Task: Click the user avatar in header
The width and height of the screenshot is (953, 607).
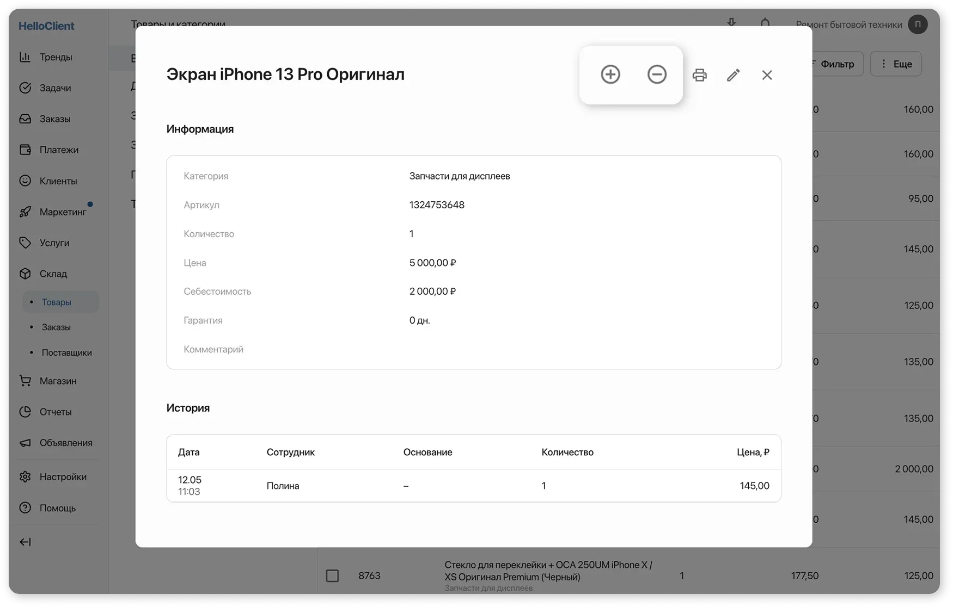Action: coord(918,24)
